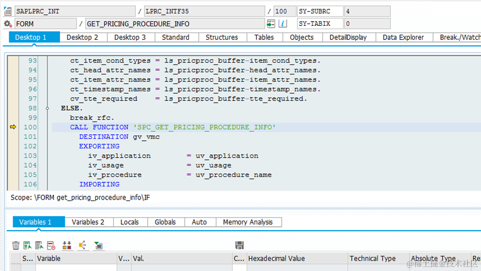Click the yellow branching arrows icon

[82, 245]
